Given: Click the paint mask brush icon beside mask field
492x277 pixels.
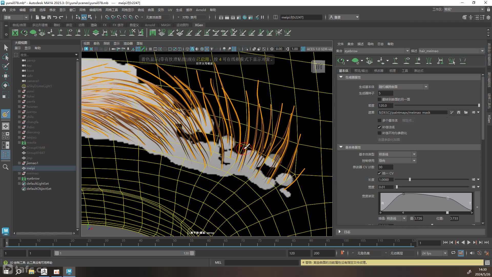Looking at the screenshot, I should [x=452, y=112].
